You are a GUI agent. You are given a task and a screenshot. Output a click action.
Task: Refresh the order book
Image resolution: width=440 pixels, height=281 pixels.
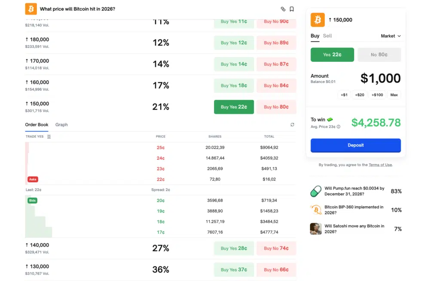click(292, 125)
